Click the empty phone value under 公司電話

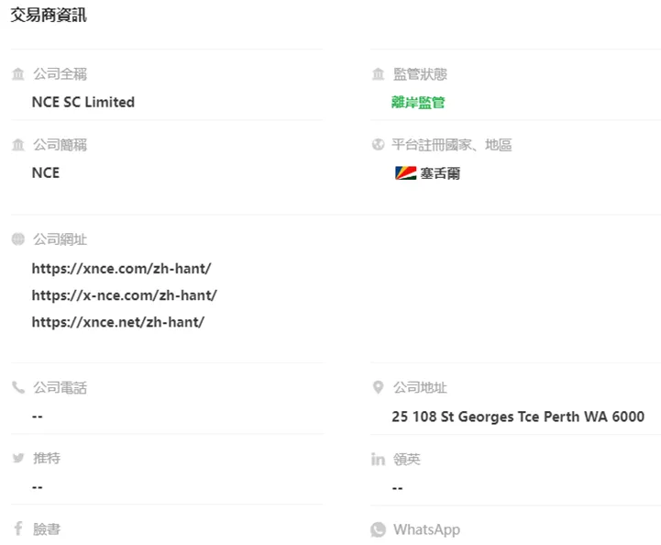[38, 417]
